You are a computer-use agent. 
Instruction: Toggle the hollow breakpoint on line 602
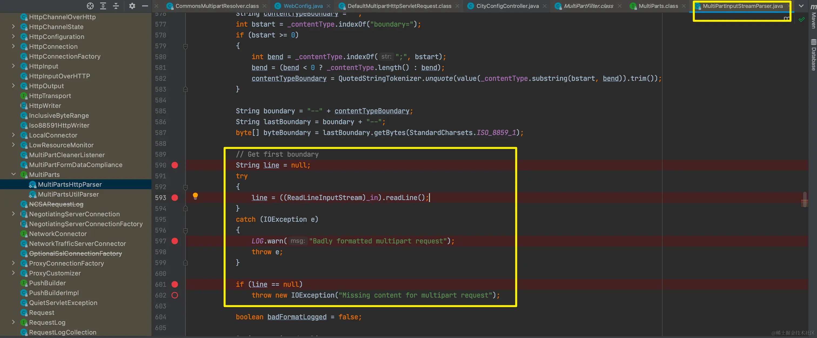coord(175,295)
